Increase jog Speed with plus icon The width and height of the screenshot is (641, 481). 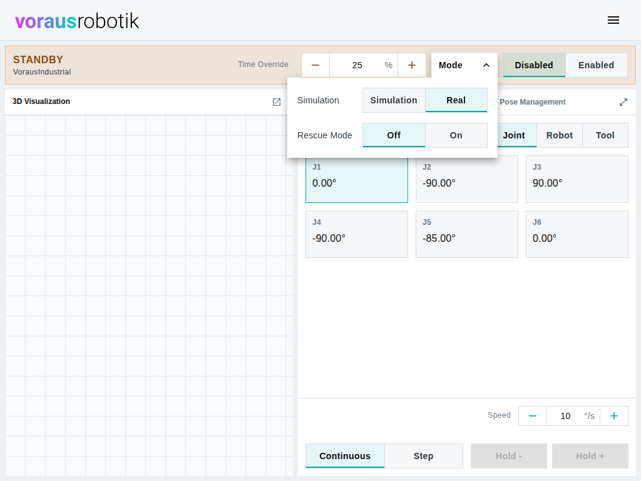tap(614, 416)
